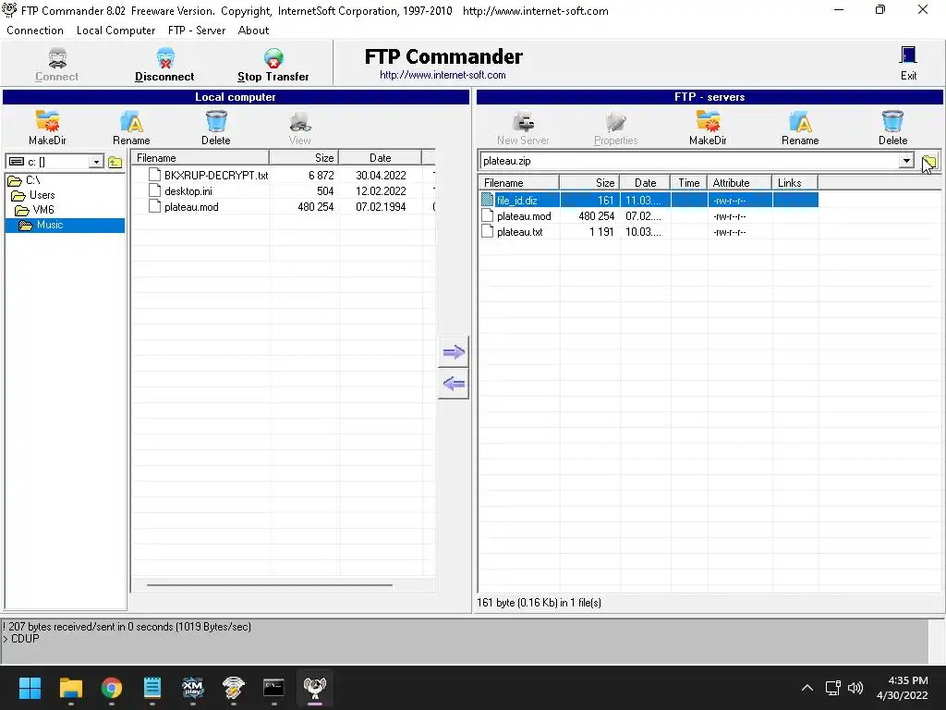
Task: Download using the left arrow button
Action: coord(453,384)
